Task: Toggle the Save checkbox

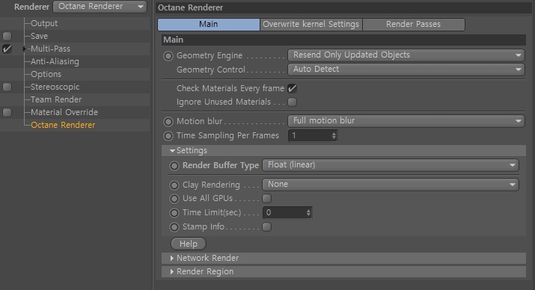Action: click(x=7, y=36)
